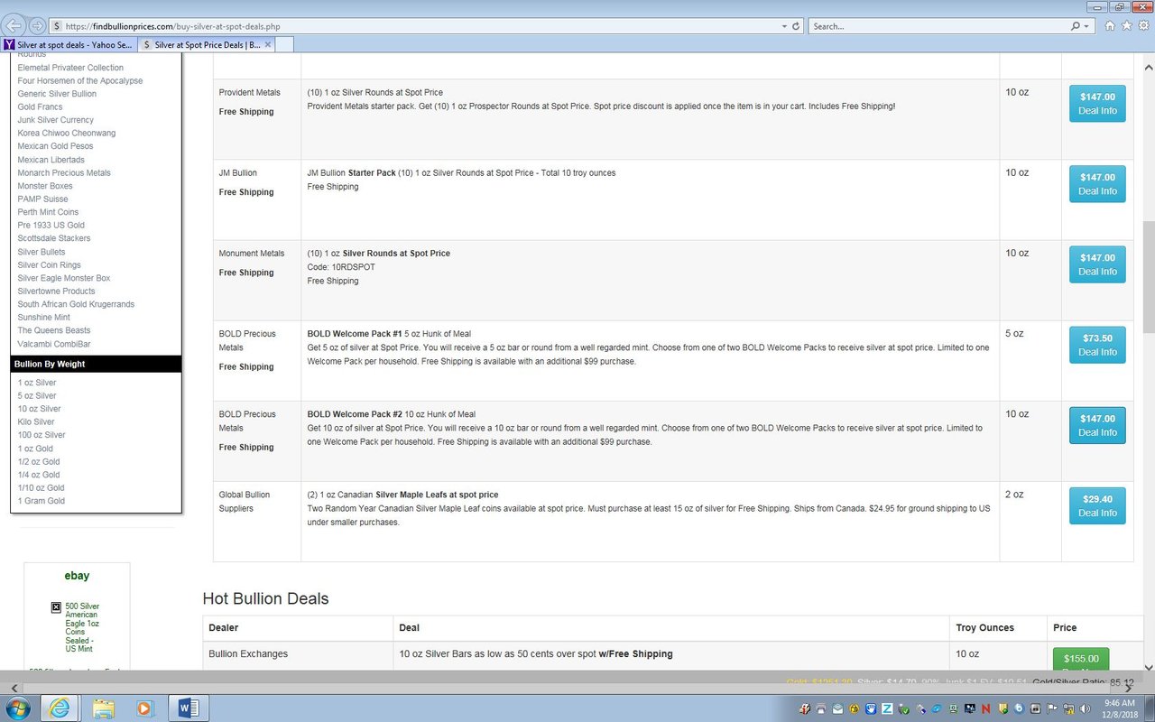The height and width of the screenshot is (722, 1155).
Task: Click the taskbar clock showing 9:46 AM
Action: tap(1119, 708)
